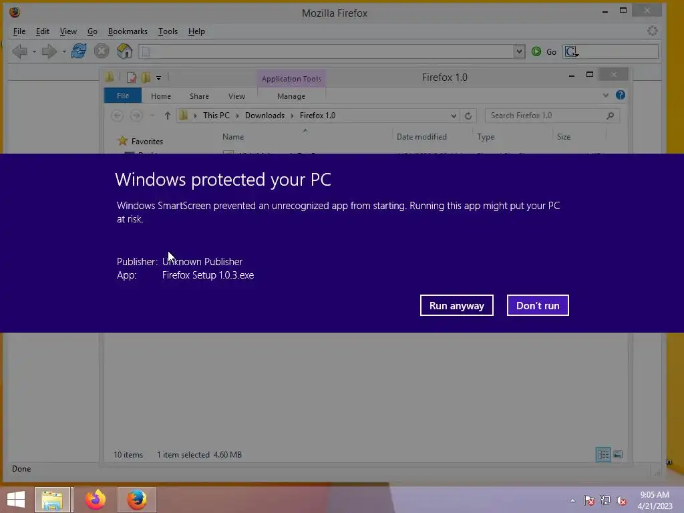Open Explorer Help question mark icon
Image resolution: width=684 pixels, height=513 pixels.
tap(621, 95)
